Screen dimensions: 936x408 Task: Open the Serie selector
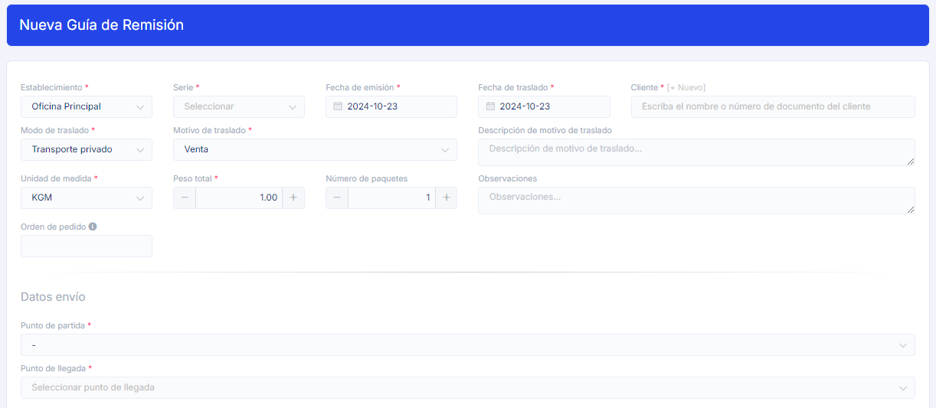click(x=238, y=106)
